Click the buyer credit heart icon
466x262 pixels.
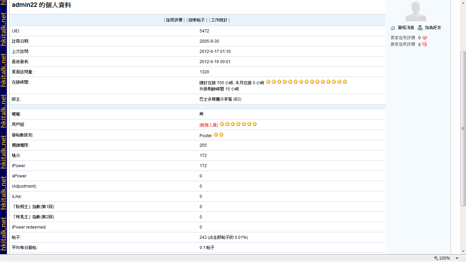(x=424, y=38)
